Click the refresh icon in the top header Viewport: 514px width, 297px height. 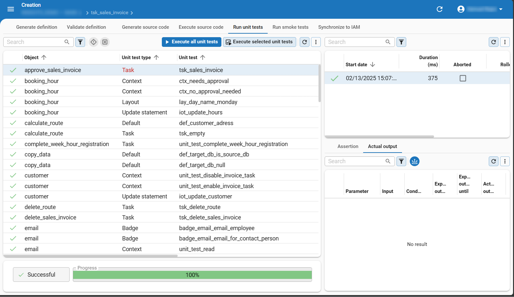pos(440,9)
